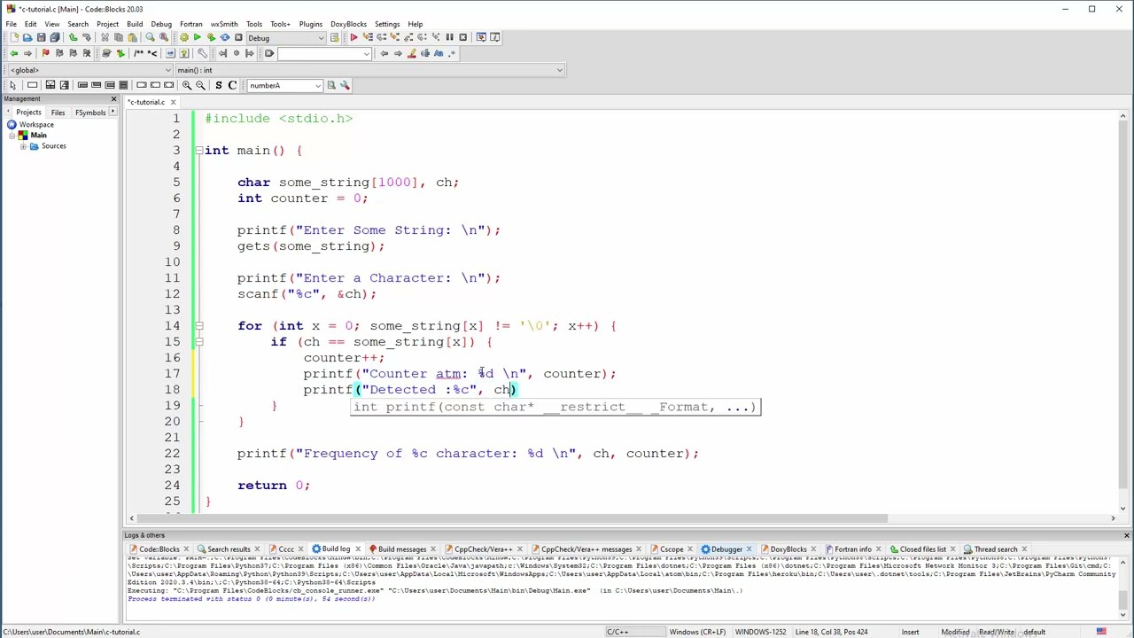
Task: Close the c-tutorial.c editor tab
Action: click(x=173, y=102)
